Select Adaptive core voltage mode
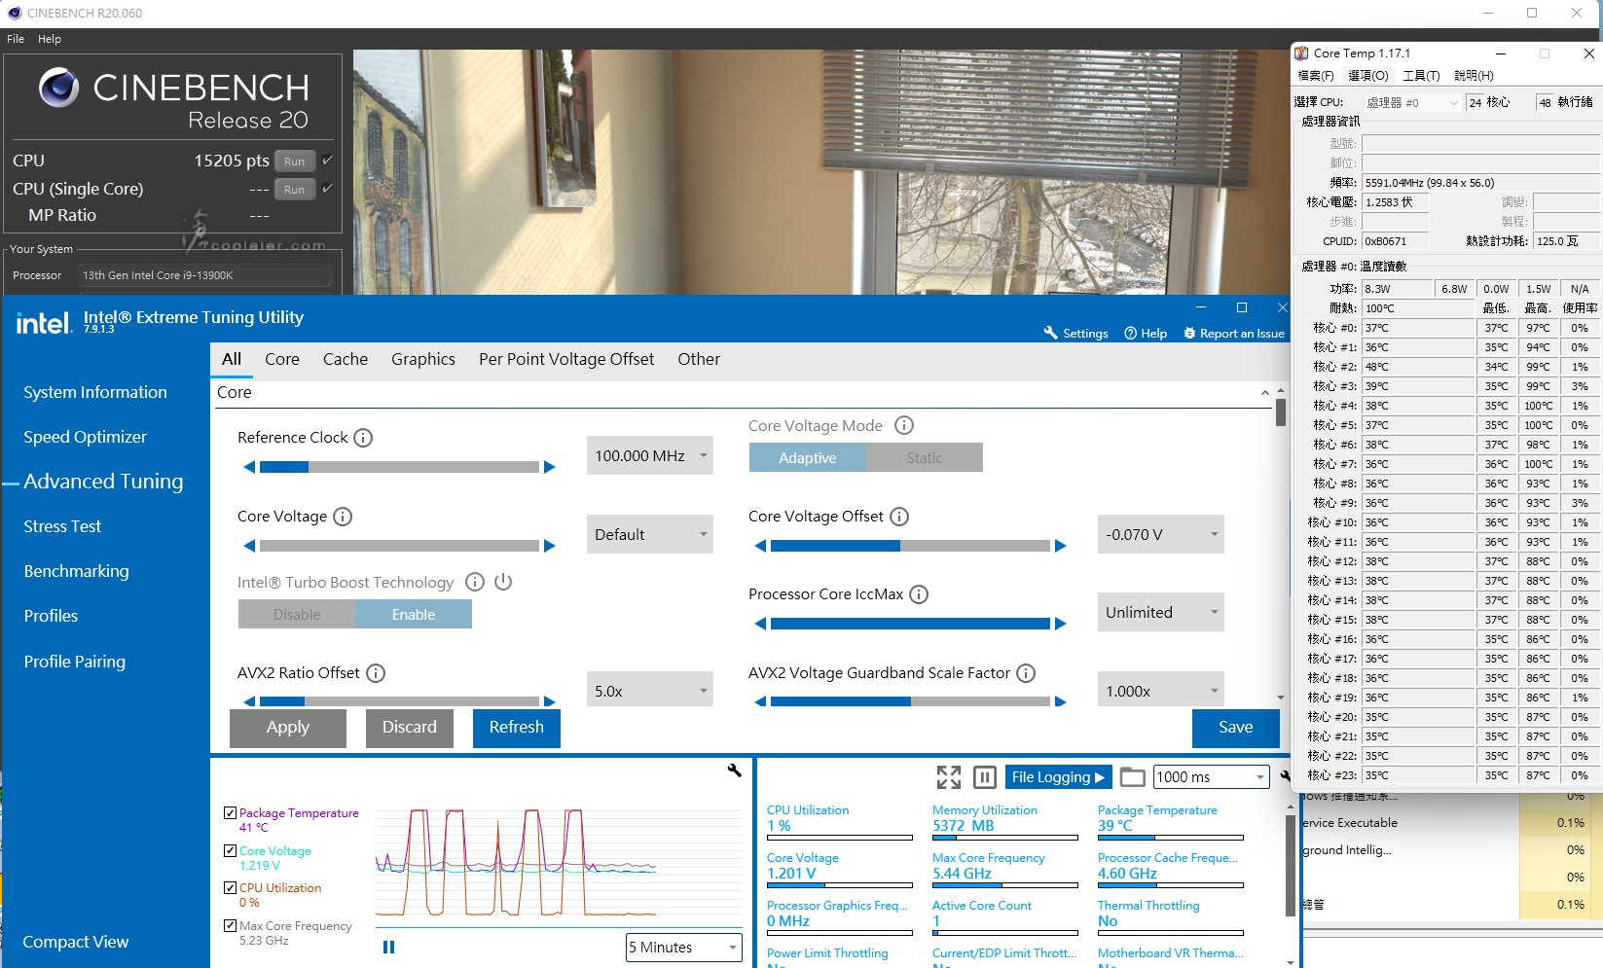The height and width of the screenshot is (968, 1603). pyautogui.click(x=807, y=457)
